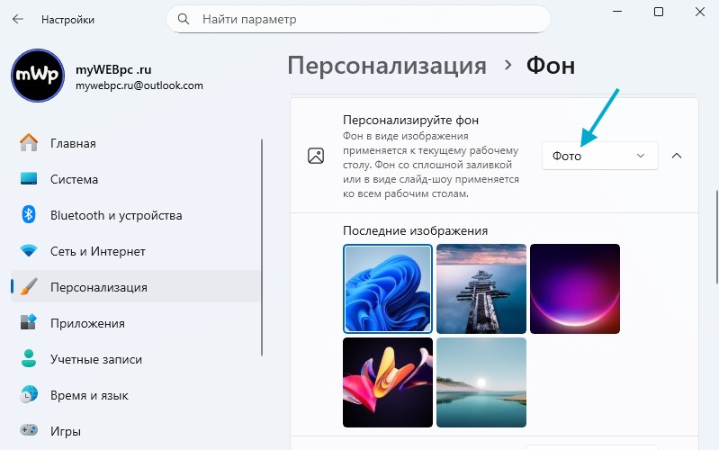
Task: Select Персонализация in sidebar
Action: pyautogui.click(x=136, y=287)
